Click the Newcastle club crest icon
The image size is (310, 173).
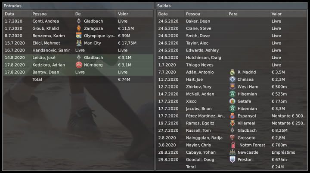[x=232, y=152]
